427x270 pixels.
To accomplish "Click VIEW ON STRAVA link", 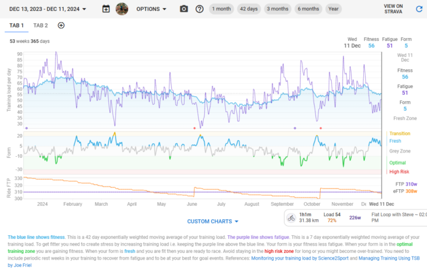I will click(x=393, y=9).
